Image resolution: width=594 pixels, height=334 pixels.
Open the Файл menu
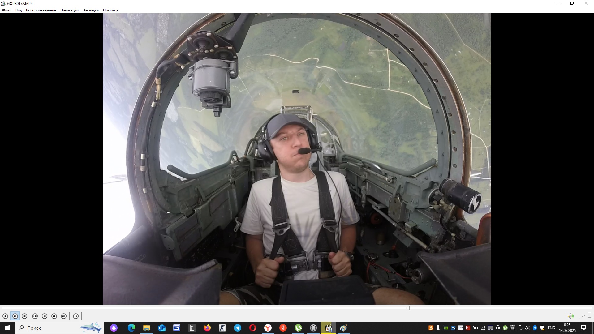6,10
